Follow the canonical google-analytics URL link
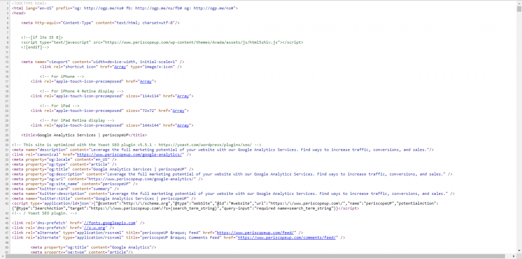Viewport: 522px width, 259px height. coord(129,155)
